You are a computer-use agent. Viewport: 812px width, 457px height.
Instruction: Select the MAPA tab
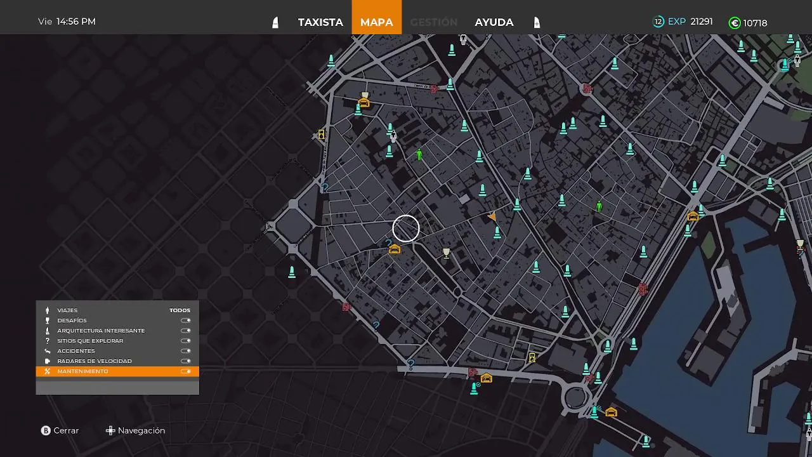tap(377, 17)
